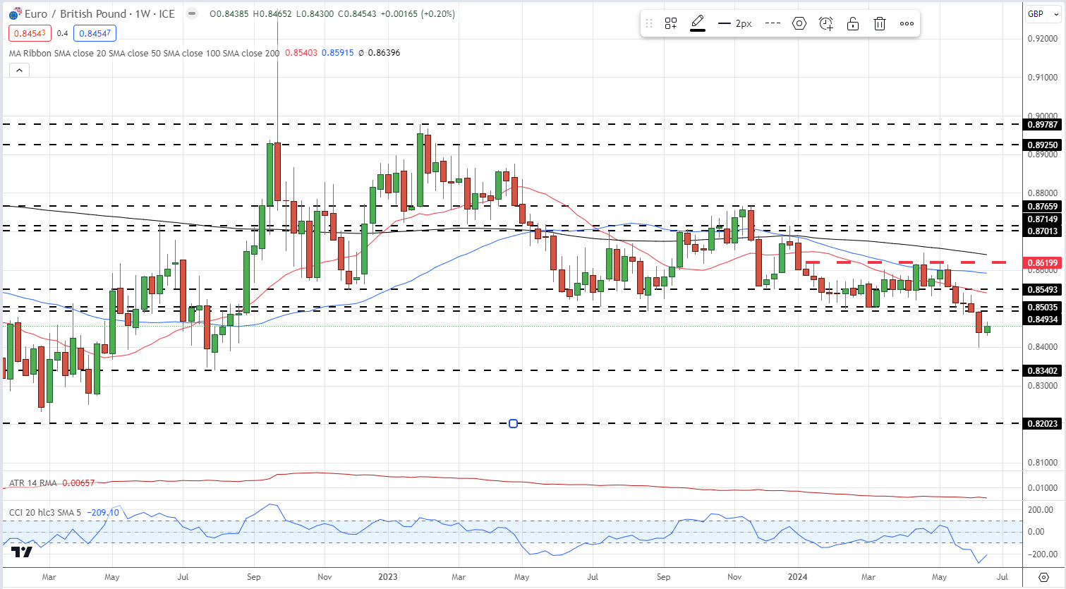Click the blue buy price 0.84547 button
1066x589 pixels.
pos(95,33)
